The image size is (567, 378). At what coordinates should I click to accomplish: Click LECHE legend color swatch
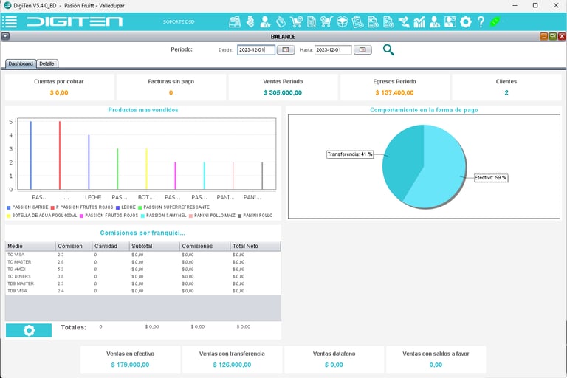tap(118, 207)
